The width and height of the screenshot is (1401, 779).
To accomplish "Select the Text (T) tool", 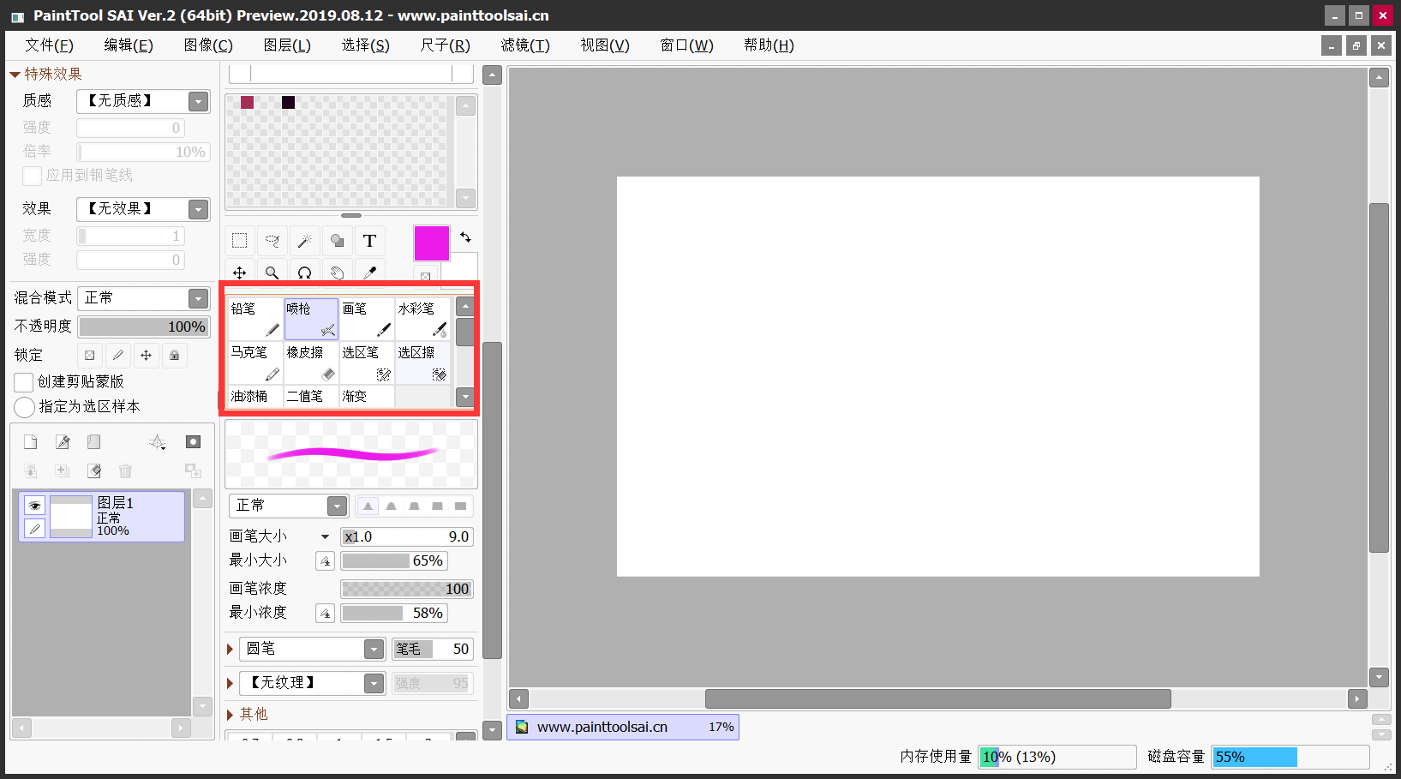I will tap(370, 241).
